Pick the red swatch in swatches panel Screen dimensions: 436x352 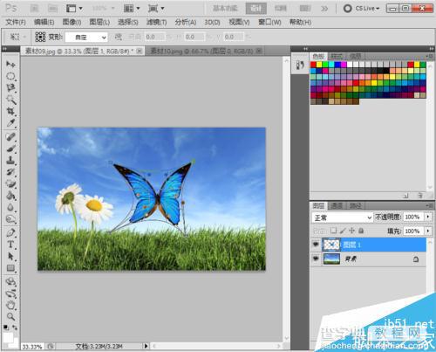313,65
